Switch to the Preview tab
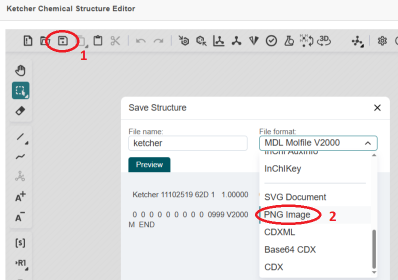This screenshot has width=398, height=280. (x=149, y=164)
